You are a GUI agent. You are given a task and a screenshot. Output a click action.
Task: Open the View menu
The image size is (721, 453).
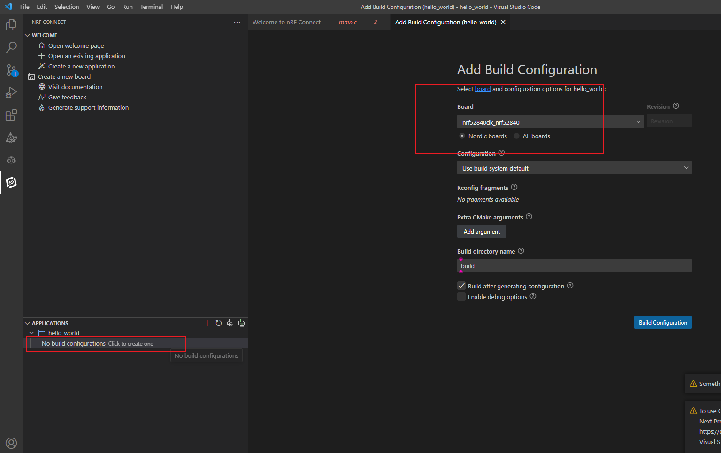point(93,7)
